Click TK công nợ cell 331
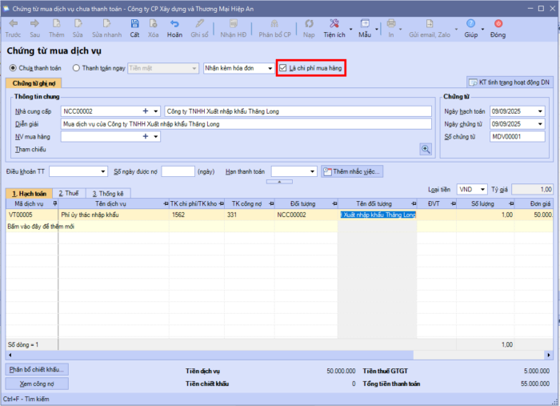The height and width of the screenshot is (406, 560). click(250, 215)
